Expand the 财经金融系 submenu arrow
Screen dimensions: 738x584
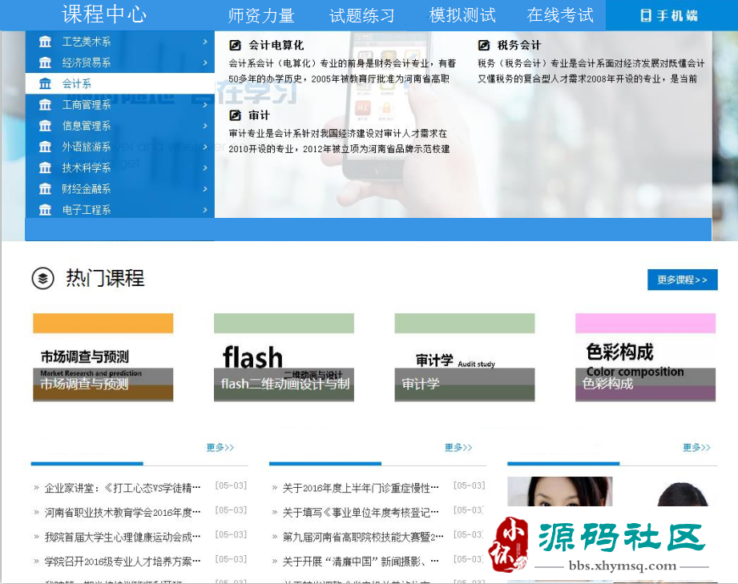coord(205,189)
